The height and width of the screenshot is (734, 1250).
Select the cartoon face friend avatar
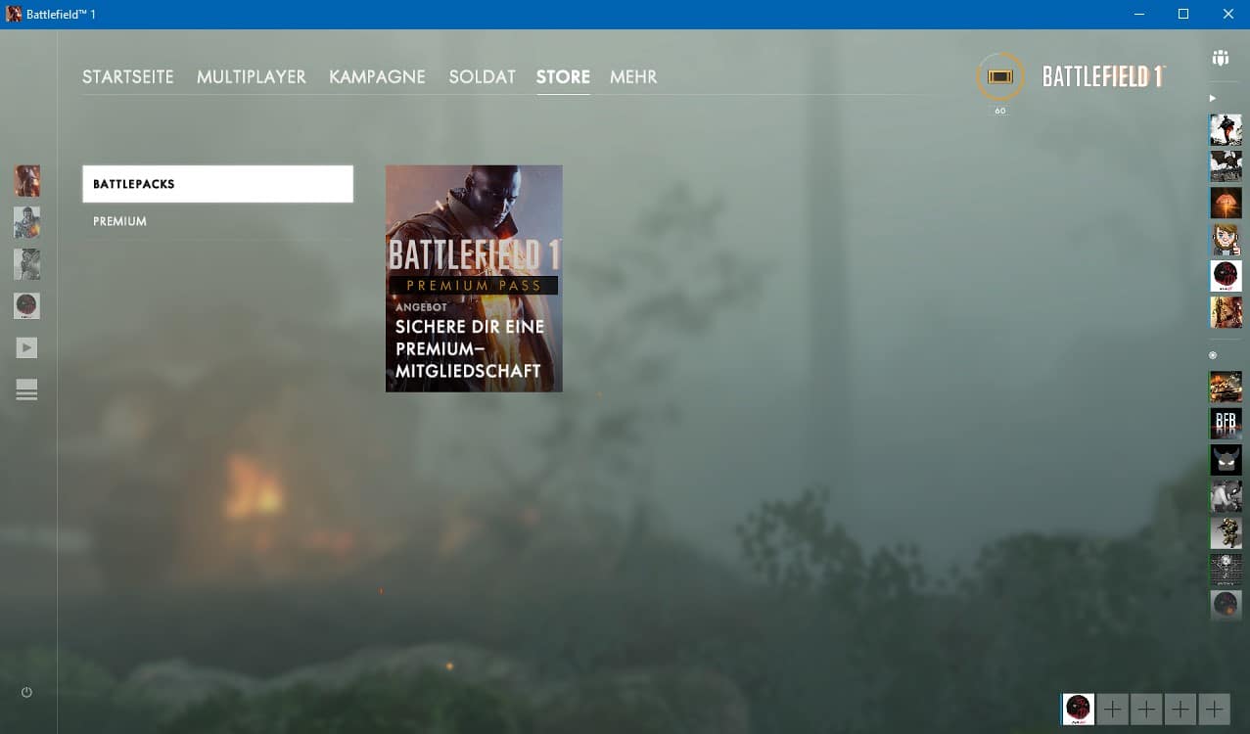1226,239
